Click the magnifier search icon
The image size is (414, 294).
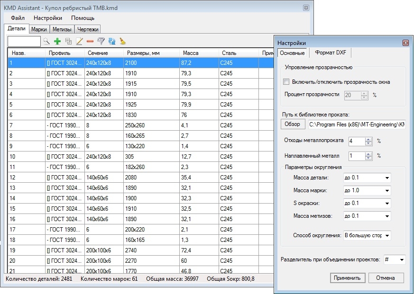point(46,41)
